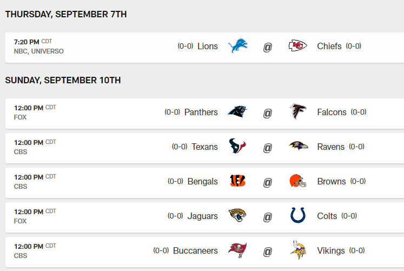Viewport: 404px width, 271px height.
Task: Open the Falcons team link
Action: [x=332, y=113]
